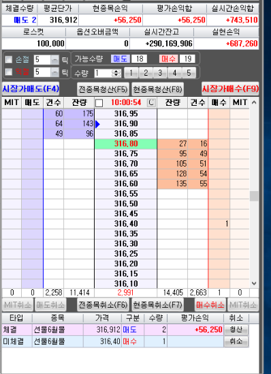Select price row 316.95
Image resolution: width=271 pixels, height=374 pixels.
point(125,114)
